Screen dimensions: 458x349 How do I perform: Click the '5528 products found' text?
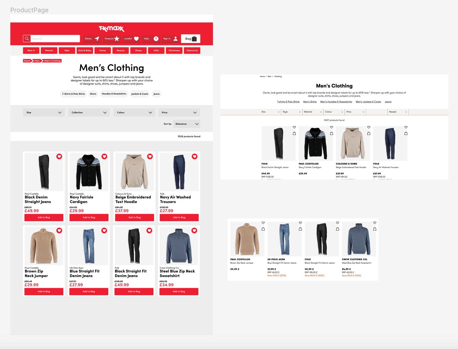(189, 136)
